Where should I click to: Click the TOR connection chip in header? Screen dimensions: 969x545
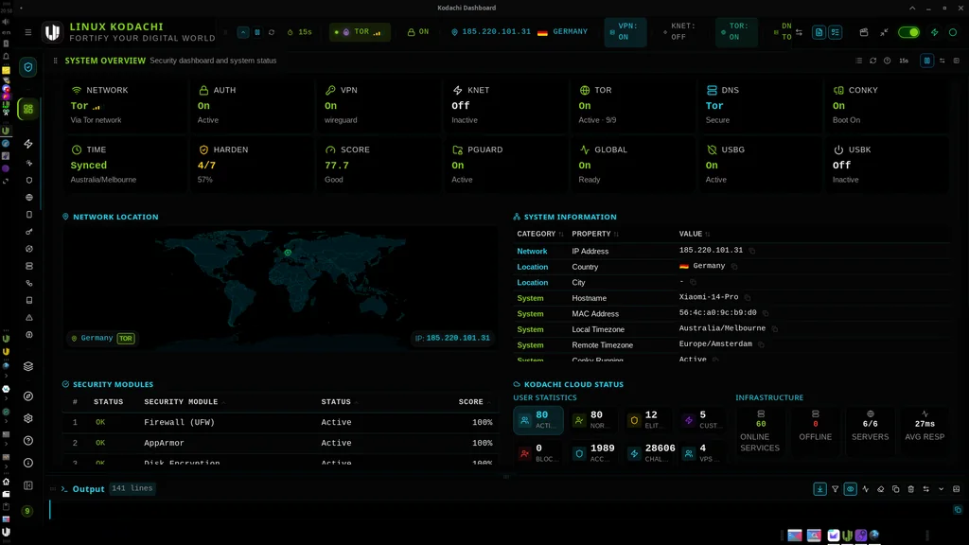(359, 31)
